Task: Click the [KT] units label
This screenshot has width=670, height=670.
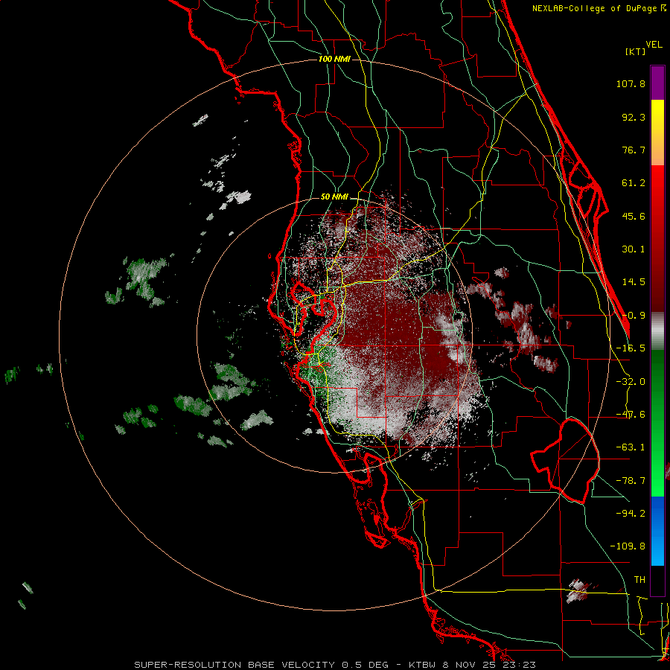Action: tap(636, 51)
